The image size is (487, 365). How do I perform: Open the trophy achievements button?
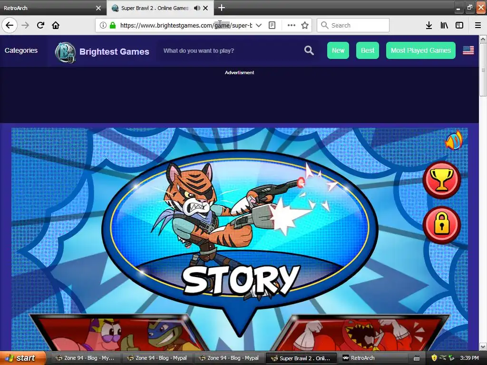(442, 180)
